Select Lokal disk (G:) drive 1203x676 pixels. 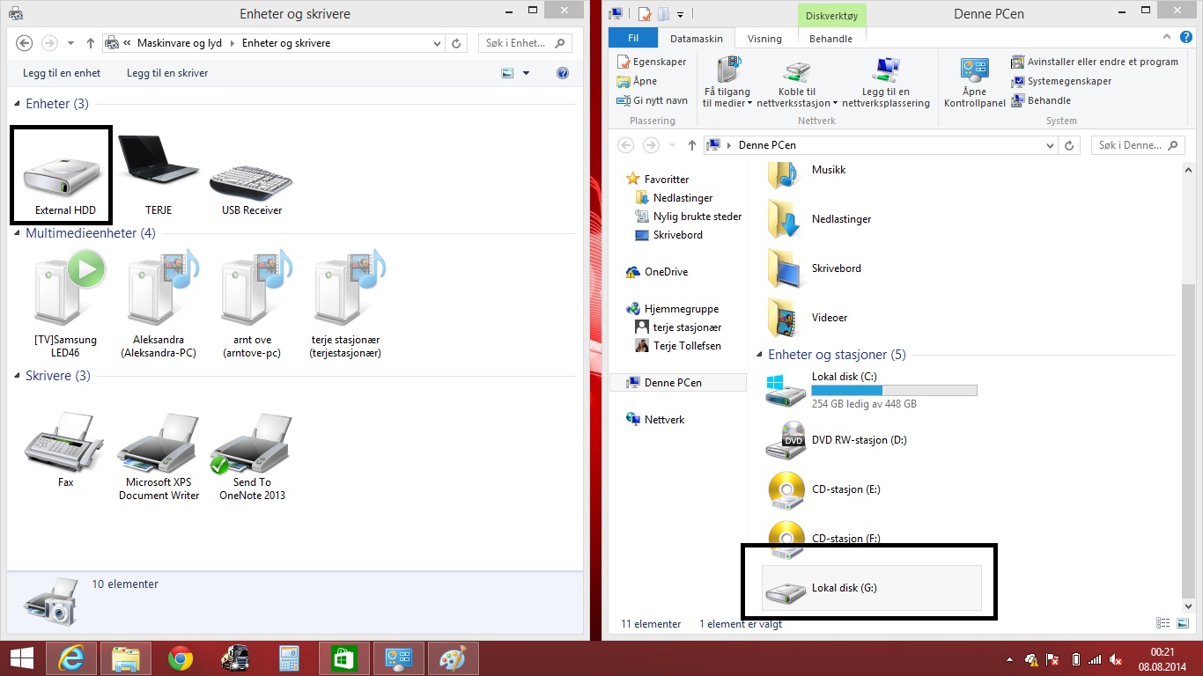[872, 588]
